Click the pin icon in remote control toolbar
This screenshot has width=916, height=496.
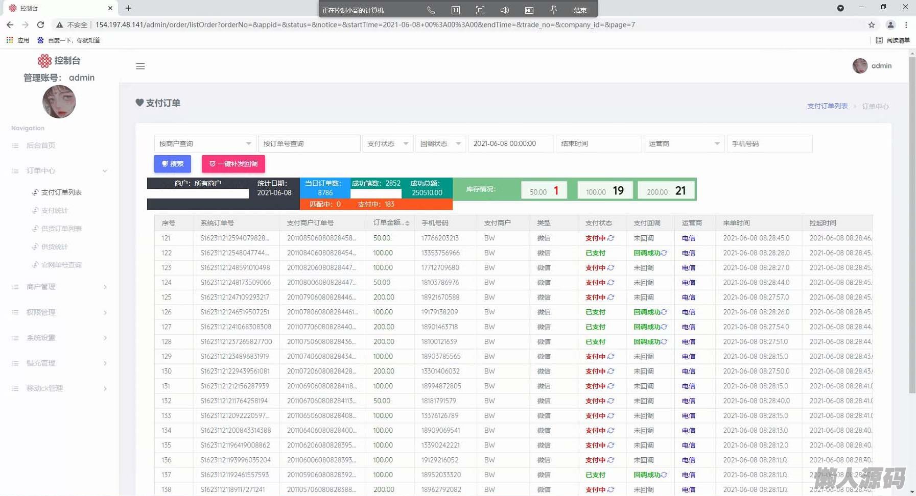coord(553,10)
